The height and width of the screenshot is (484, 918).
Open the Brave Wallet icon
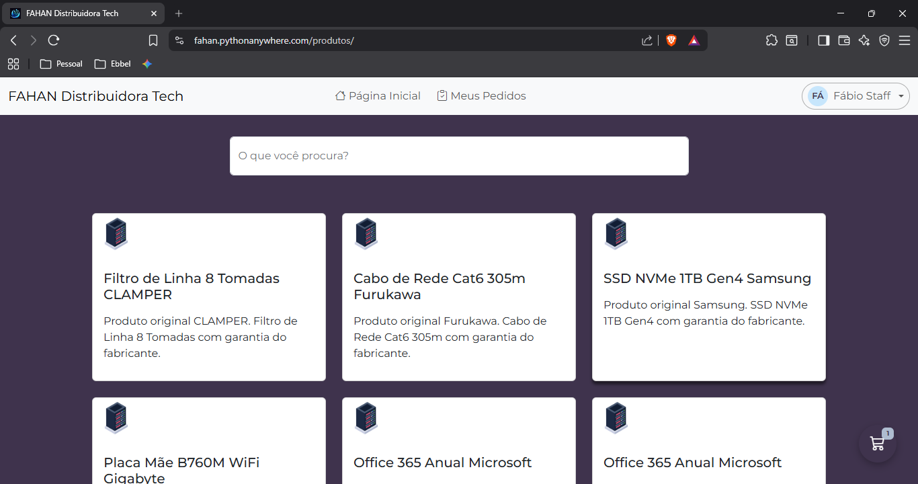[844, 40]
